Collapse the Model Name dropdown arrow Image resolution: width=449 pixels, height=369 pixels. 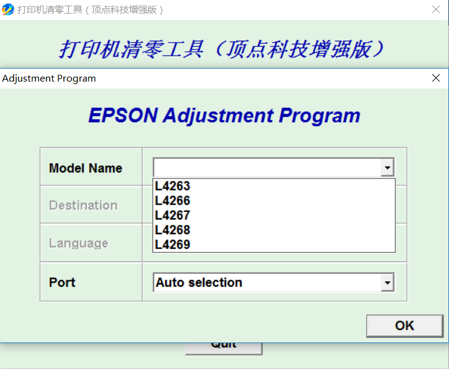coord(388,168)
